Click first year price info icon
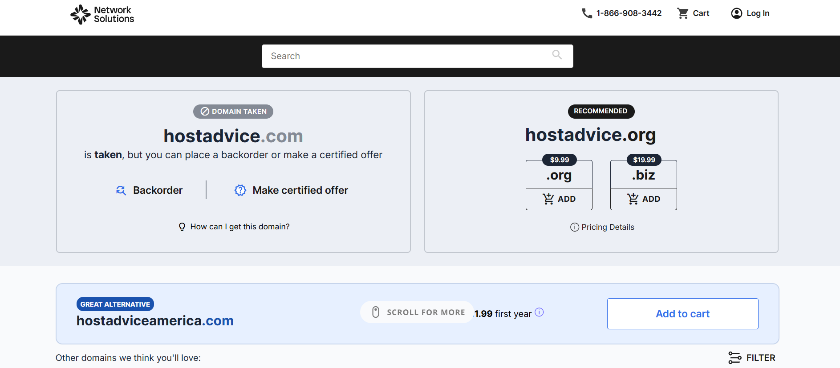 pyautogui.click(x=539, y=312)
